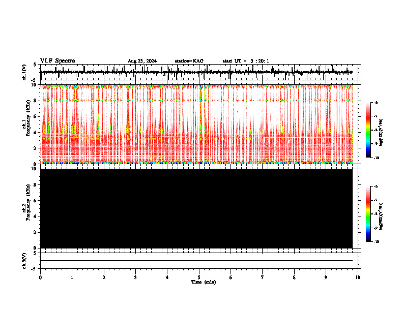403x311 pixels.
Task: Click time axis tick label "2"
Action: coord(104,277)
